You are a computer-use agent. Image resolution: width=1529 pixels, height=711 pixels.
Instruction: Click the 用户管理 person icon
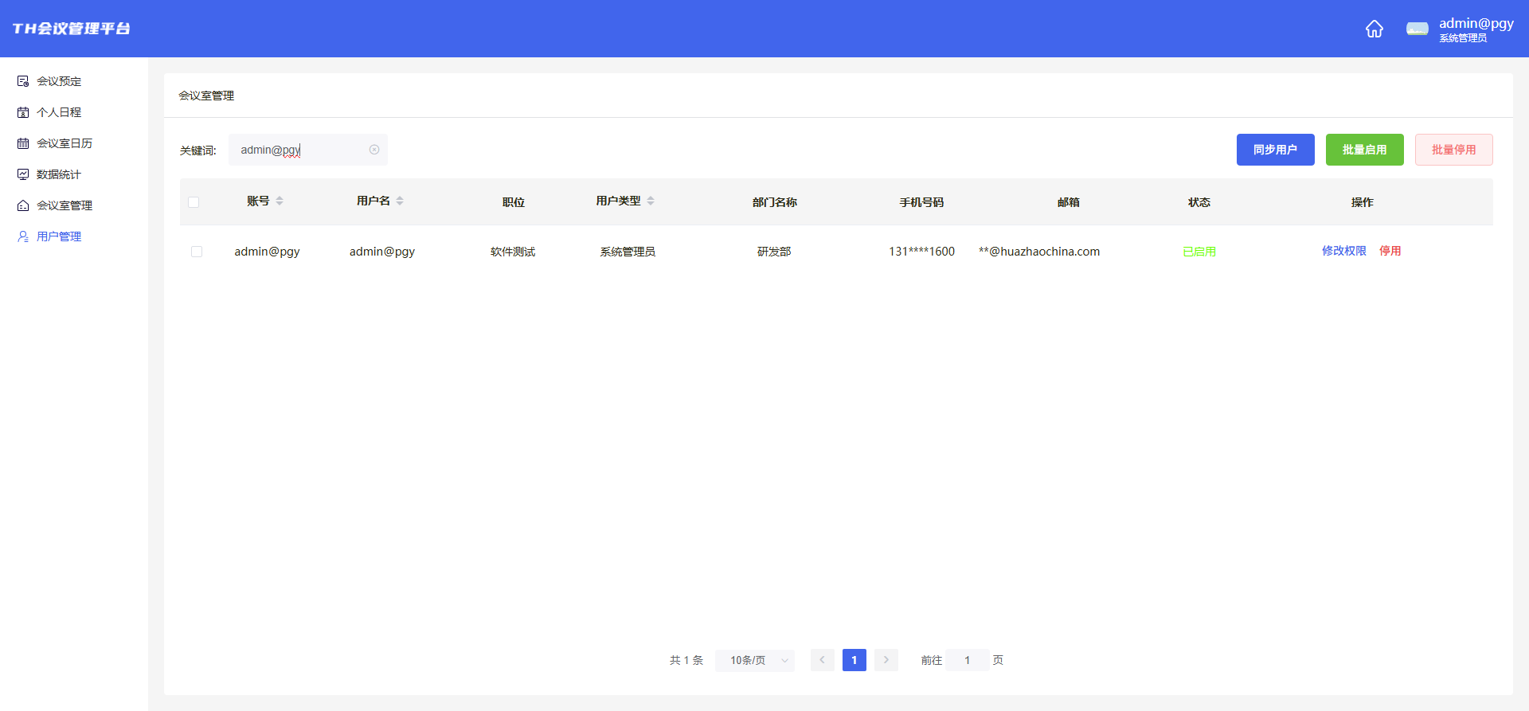pos(23,236)
